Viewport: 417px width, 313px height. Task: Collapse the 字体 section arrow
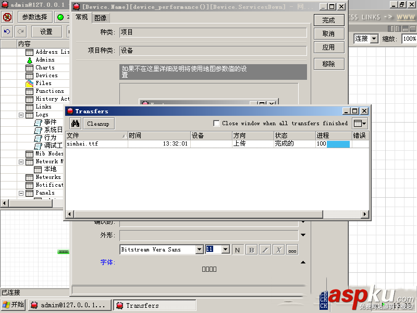tap(303, 262)
